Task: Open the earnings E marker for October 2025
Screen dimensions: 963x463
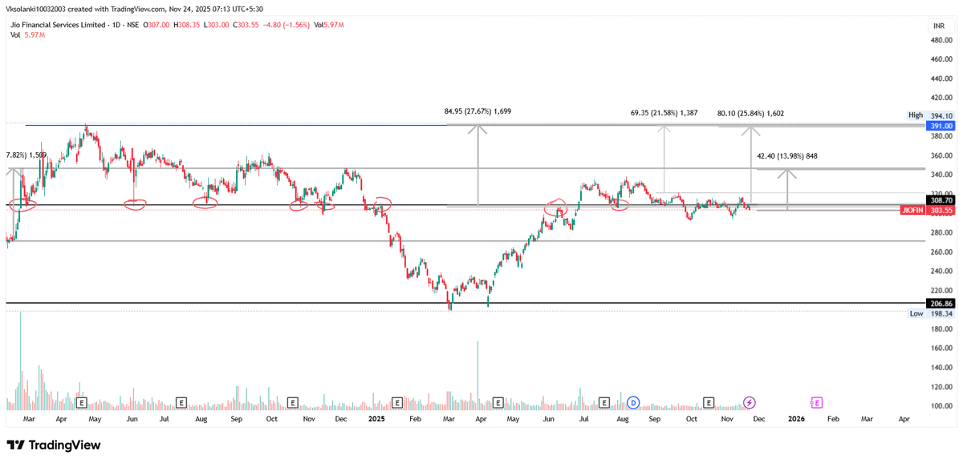Action: tap(709, 402)
